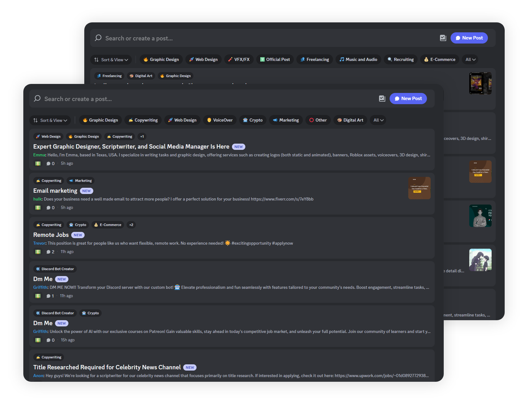
Task: Click the money reaction on Emma's designer post
Action: click(38, 164)
